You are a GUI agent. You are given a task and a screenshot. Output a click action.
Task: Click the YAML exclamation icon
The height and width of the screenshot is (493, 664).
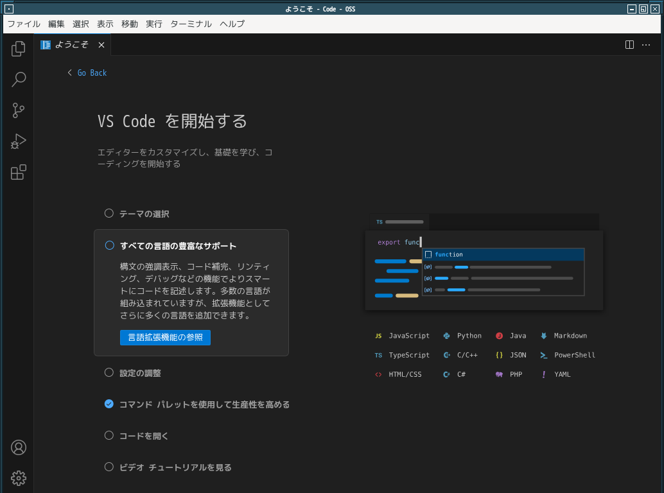pyautogui.click(x=544, y=374)
